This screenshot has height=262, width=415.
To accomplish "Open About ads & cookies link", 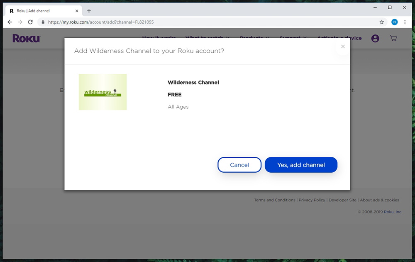I will 379,200.
